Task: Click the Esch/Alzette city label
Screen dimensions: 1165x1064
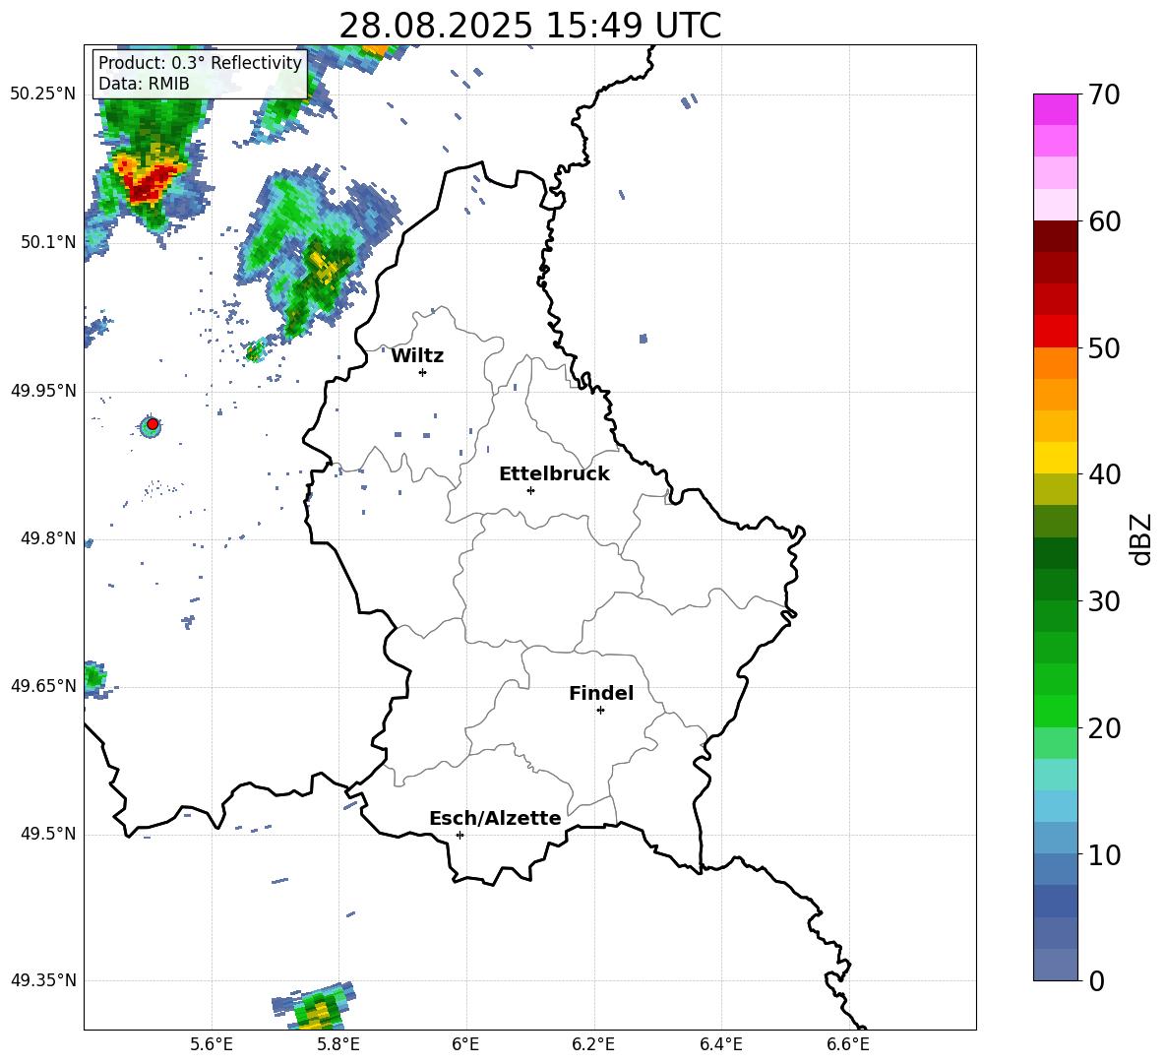Action: tap(495, 818)
